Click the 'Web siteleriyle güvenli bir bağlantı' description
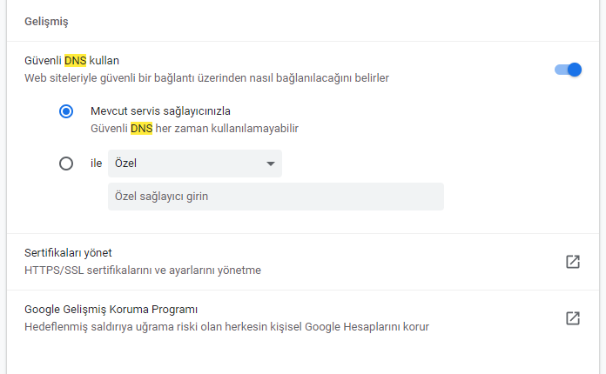Image resolution: width=606 pixels, height=374 pixels. tap(206, 78)
